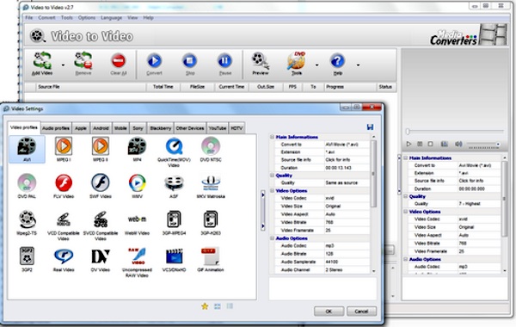Collapse the Main Informations section in dialog
Viewport: 516px width, 327px height.
pos(272,137)
